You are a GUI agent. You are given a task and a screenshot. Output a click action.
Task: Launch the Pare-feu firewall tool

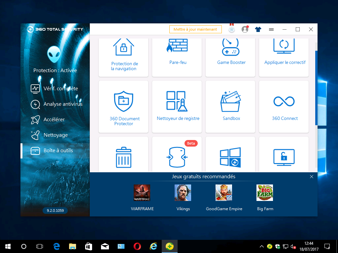177,53
